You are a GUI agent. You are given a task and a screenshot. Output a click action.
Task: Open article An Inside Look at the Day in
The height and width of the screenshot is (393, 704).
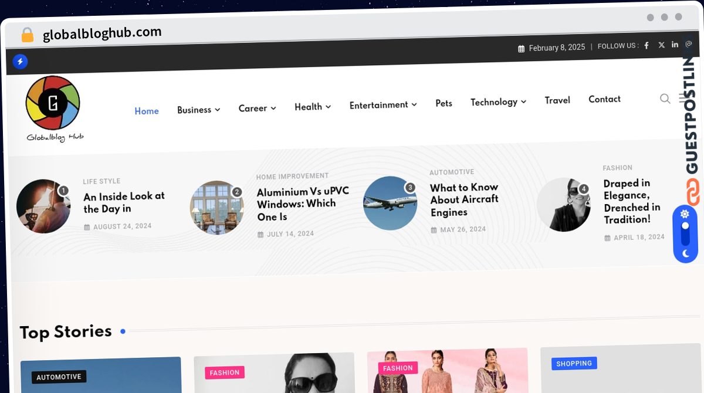point(124,202)
